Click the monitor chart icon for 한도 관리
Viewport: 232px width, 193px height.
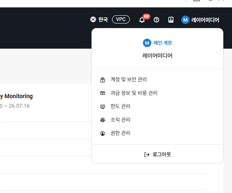pos(103,107)
